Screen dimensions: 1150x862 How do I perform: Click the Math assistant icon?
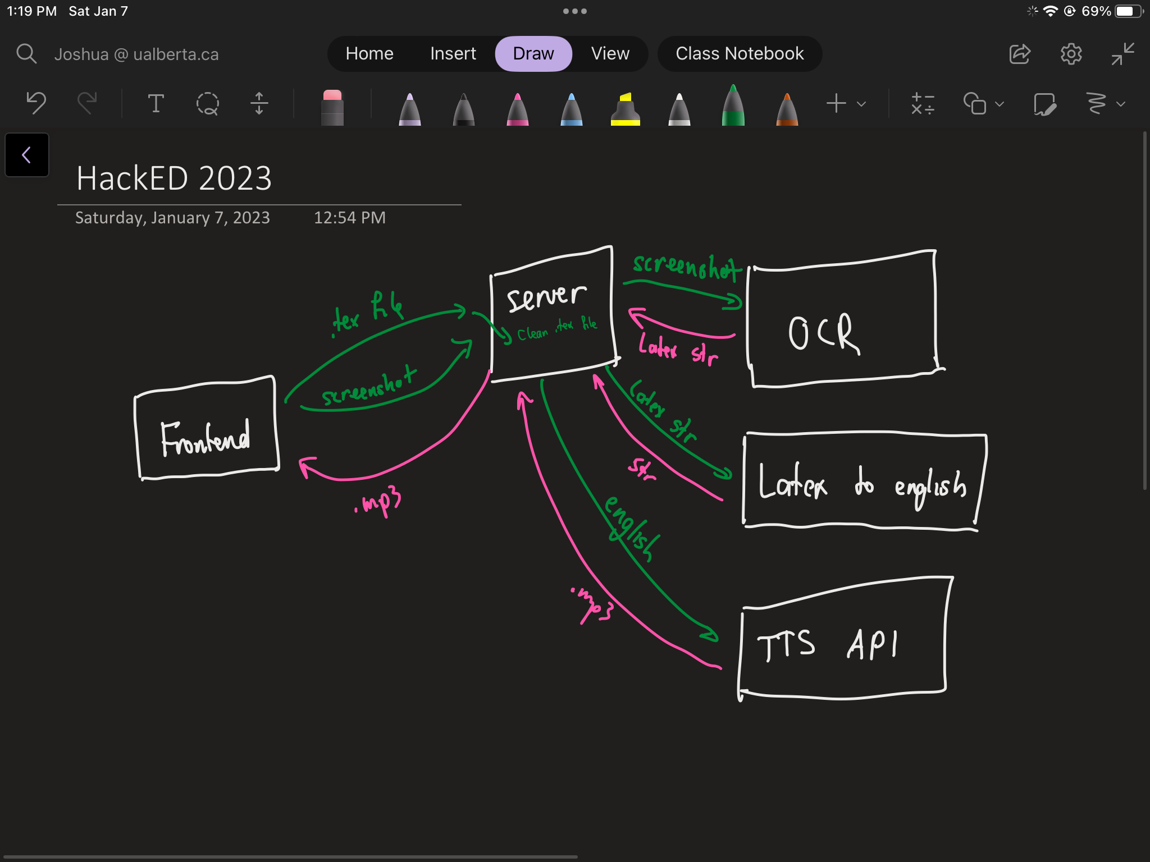(x=923, y=103)
